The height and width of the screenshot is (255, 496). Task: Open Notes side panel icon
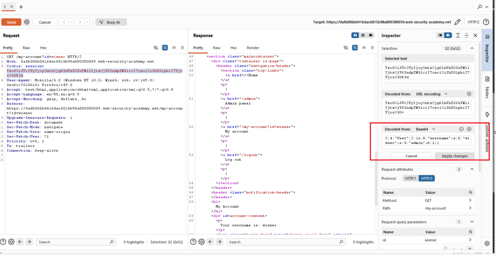pyautogui.click(x=487, y=79)
